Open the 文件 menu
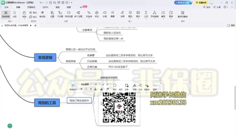236x134 pixels. click(6, 7)
